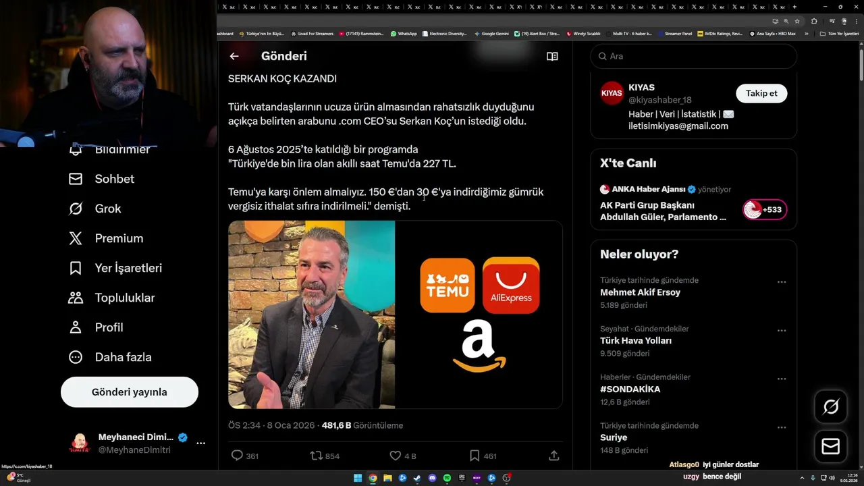
Task: Expand the Daha fazla menu
Action: coord(110,357)
